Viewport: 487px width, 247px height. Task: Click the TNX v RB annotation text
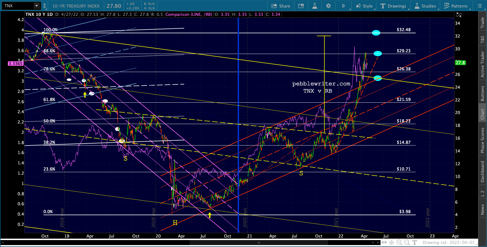point(317,91)
